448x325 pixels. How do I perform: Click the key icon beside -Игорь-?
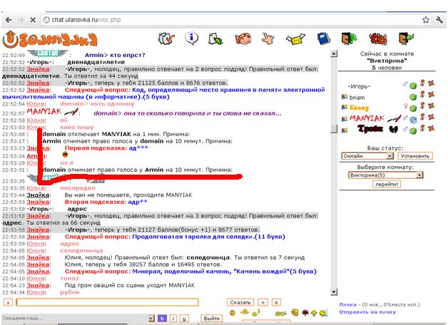[x=422, y=85]
